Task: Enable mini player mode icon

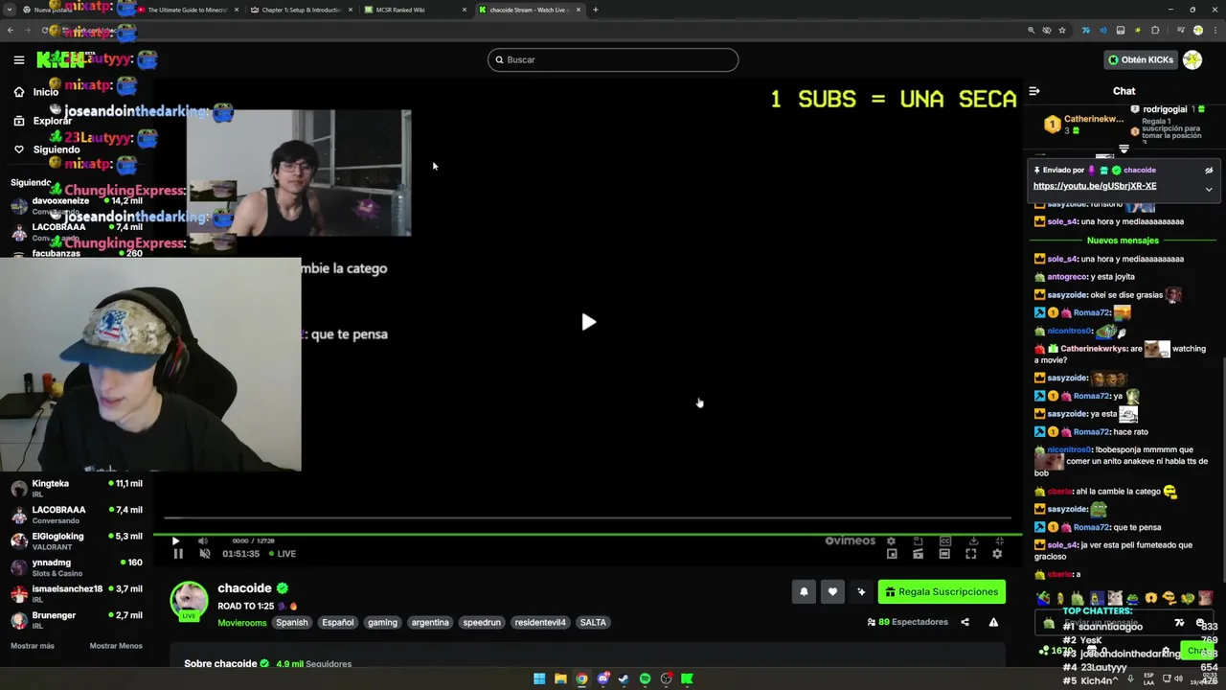Action: click(x=892, y=554)
